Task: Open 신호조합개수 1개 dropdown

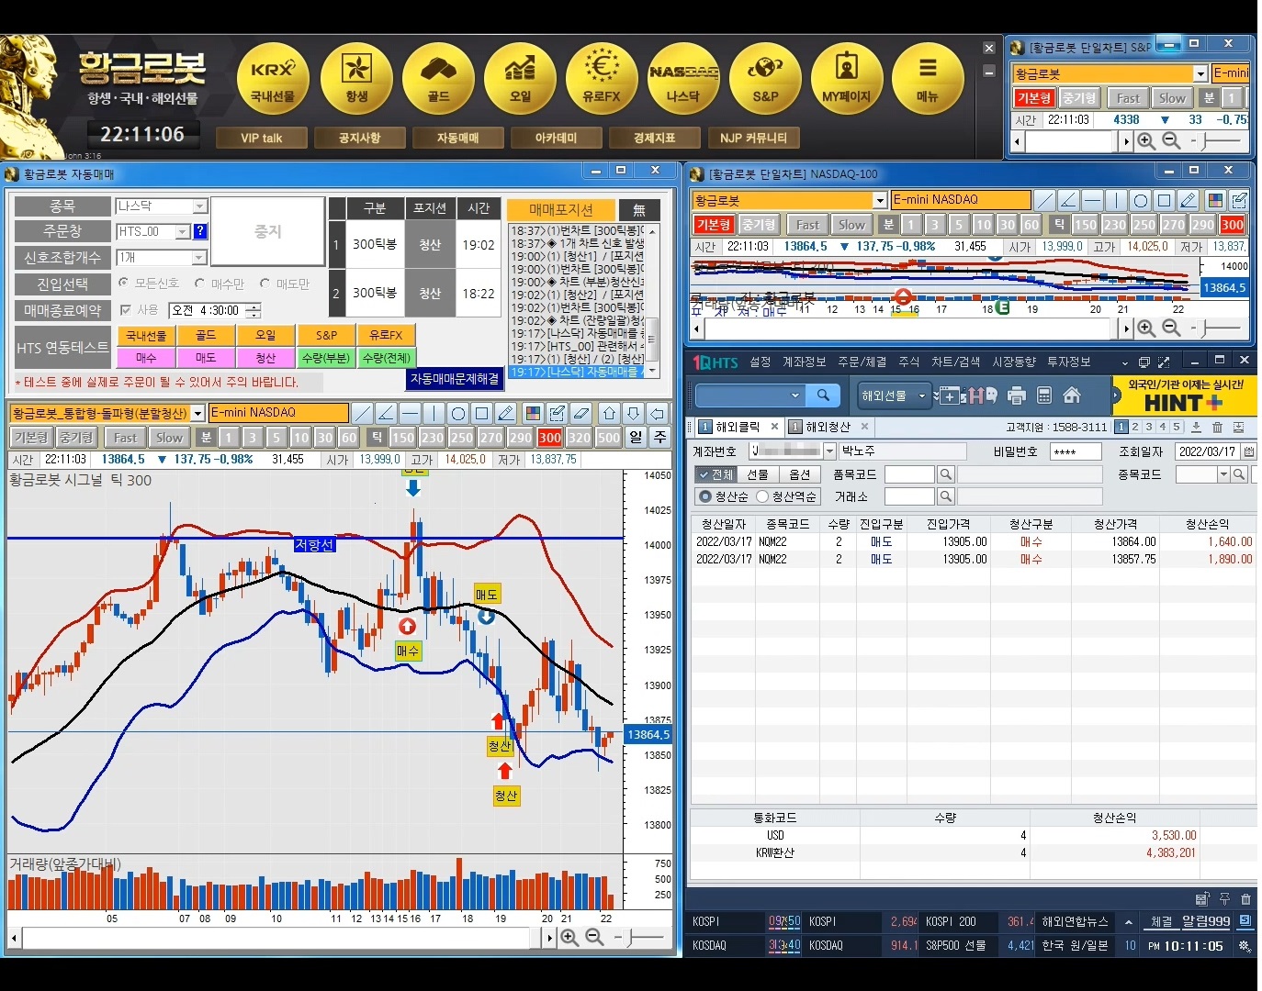Action: [x=200, y=258]
